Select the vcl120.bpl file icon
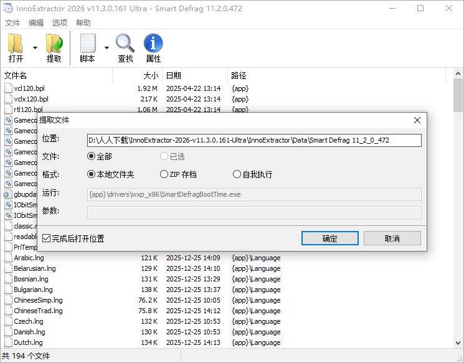 (8, 88)
